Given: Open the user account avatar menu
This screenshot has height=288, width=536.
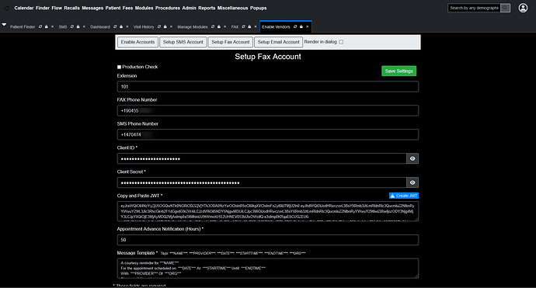Looking at the screenshot, I should [x=523, y=8].
